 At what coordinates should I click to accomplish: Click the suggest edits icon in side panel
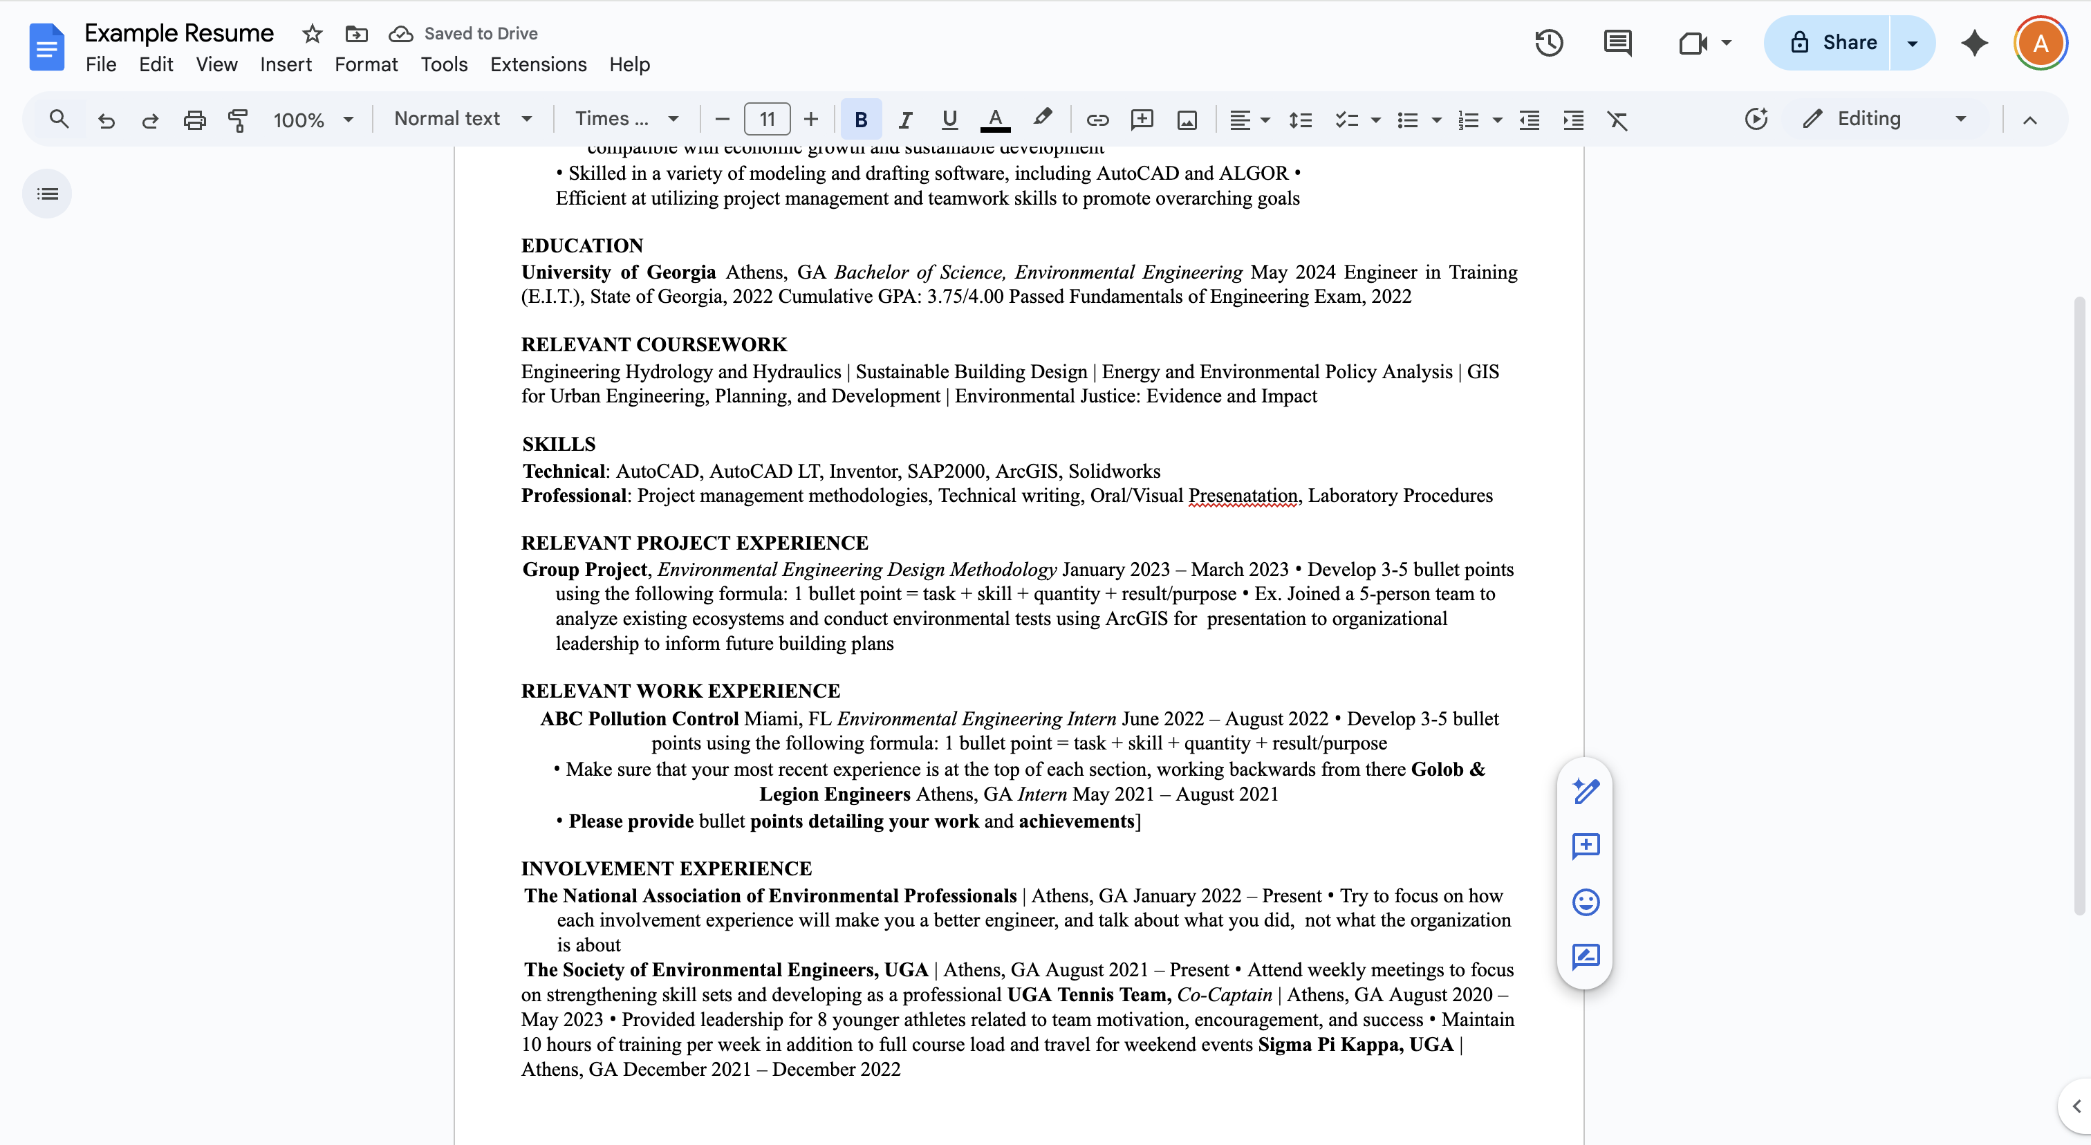coord(1586,957)
